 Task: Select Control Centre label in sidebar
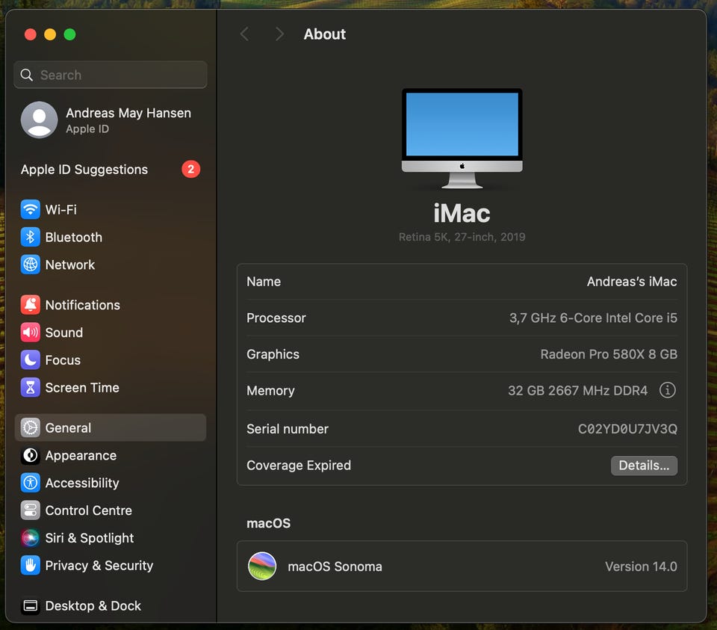pos(89,510)
